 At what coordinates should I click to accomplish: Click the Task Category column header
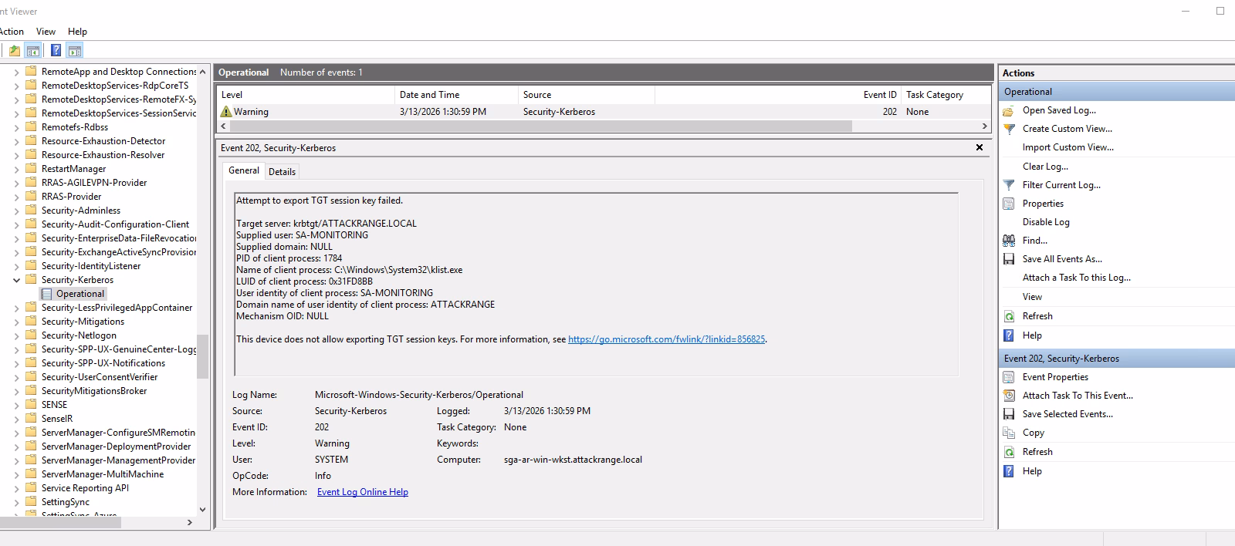tap(946, 95)
